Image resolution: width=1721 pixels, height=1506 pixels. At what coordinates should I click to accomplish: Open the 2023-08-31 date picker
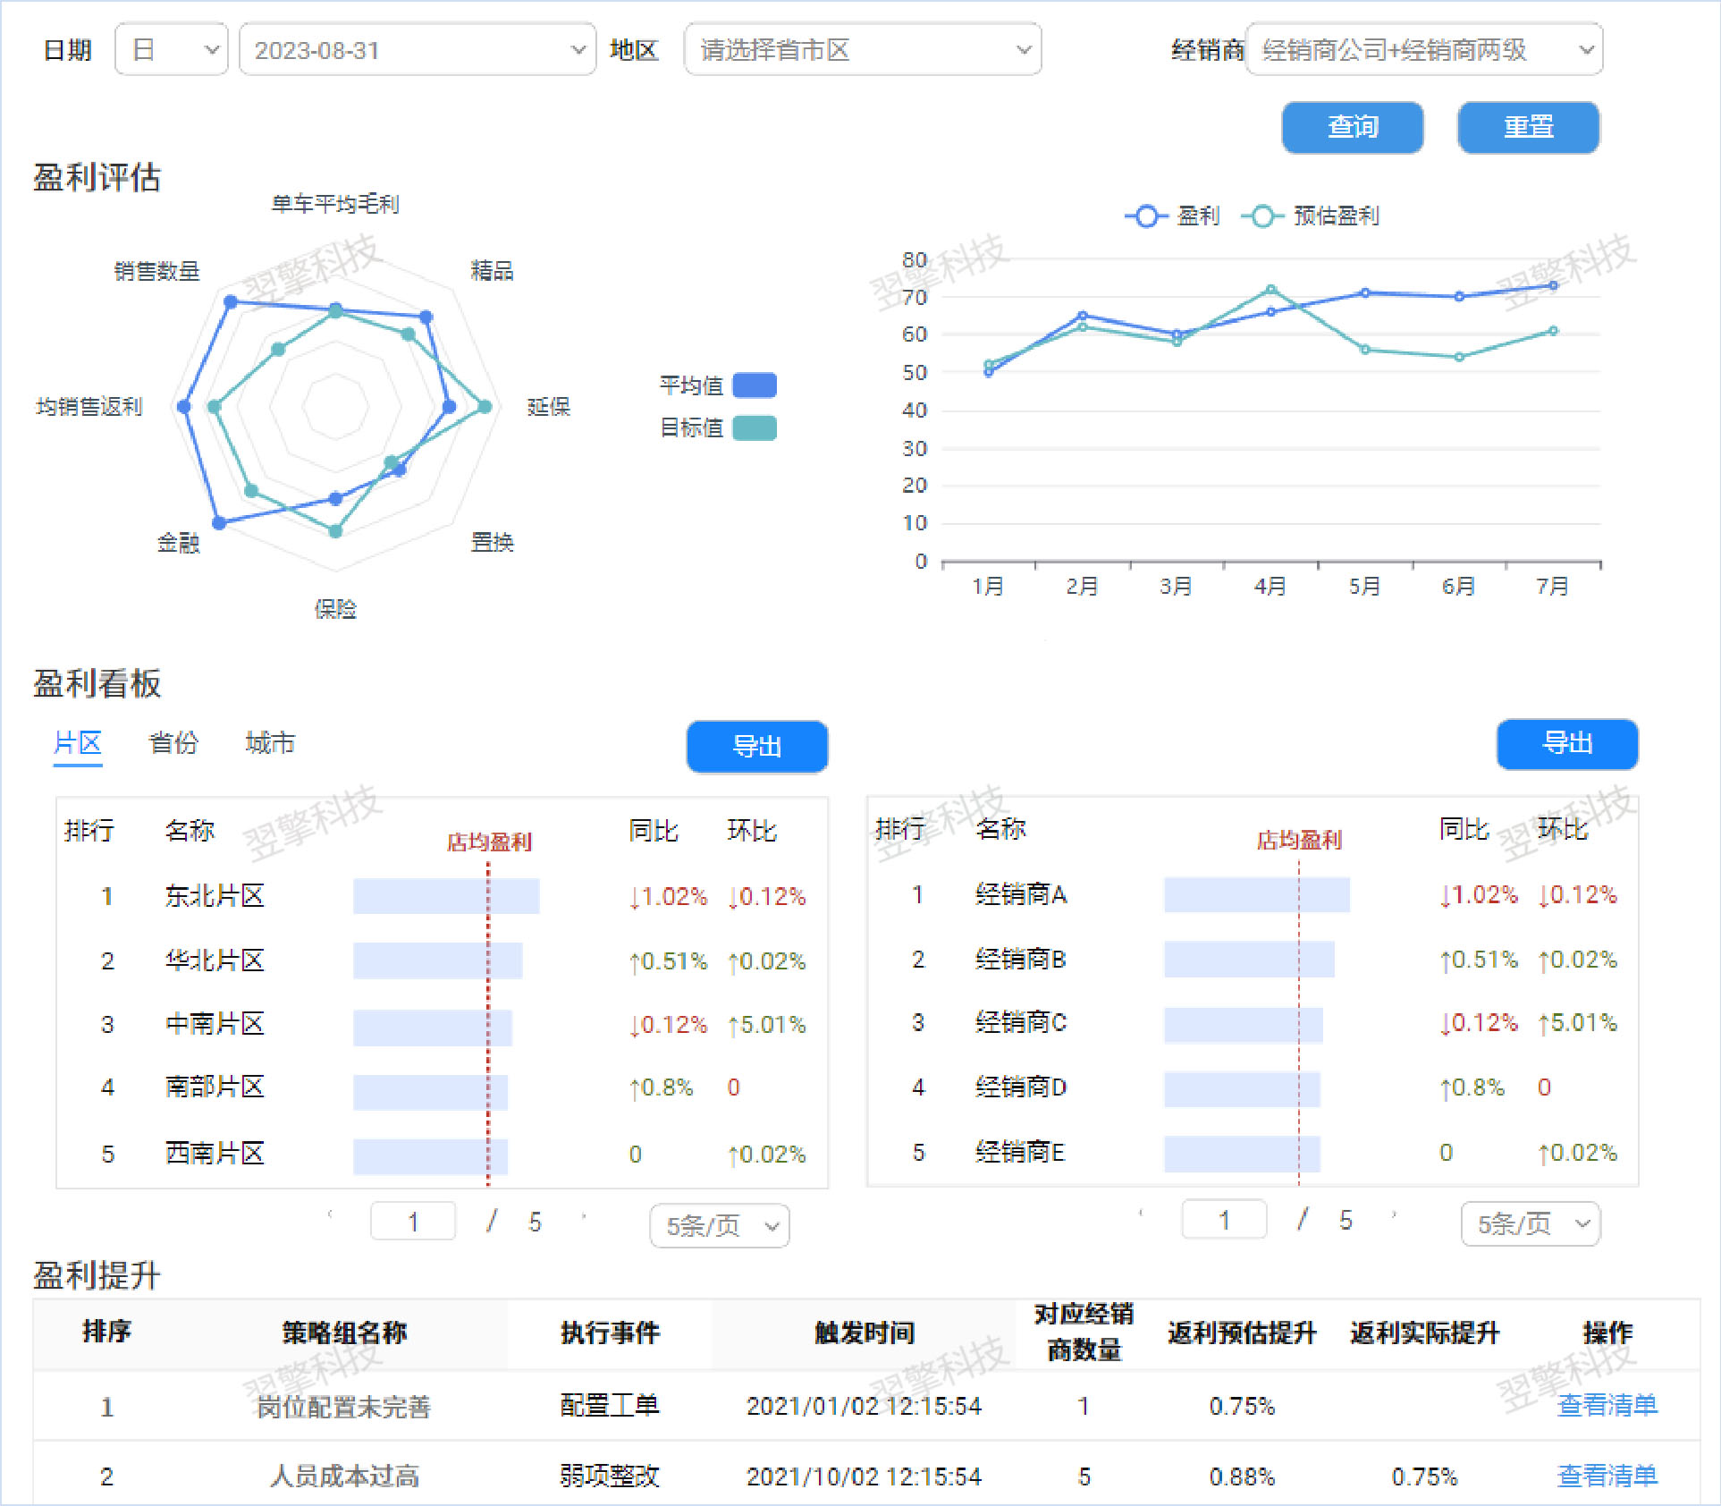coord(417,49)
